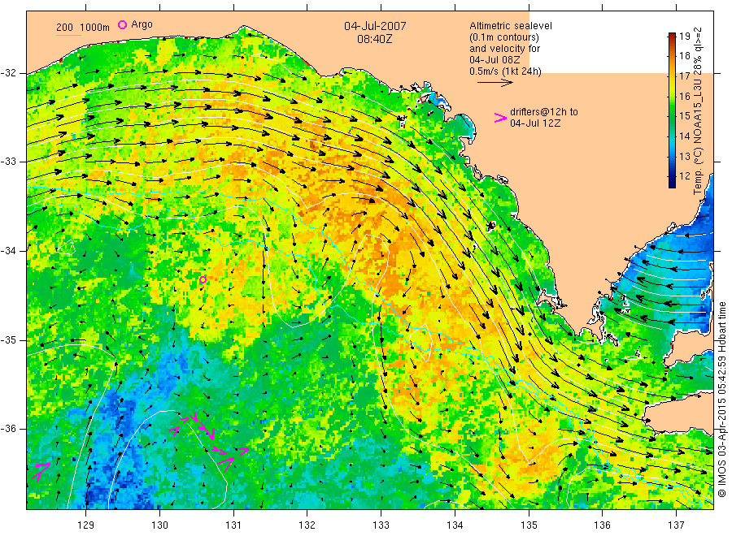Click the magenta drifter arrowhead in the legend
Viewport: 732px width, 536px height.
click(500, 118)
